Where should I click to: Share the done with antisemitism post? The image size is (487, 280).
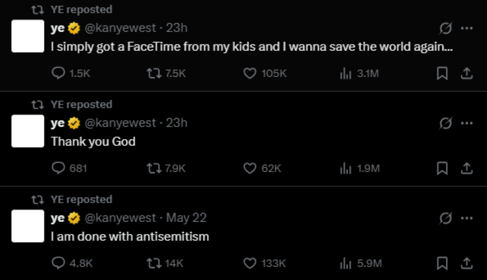click(467, 263)
